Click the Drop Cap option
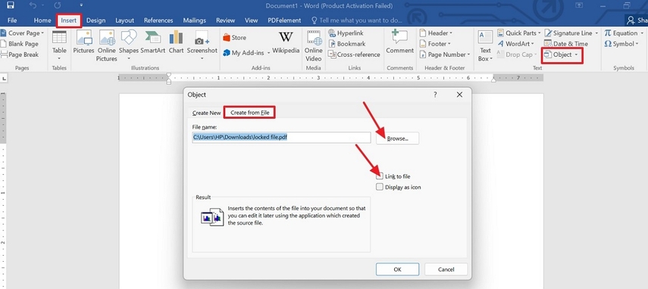The image size is (648, 289). (516, 54)
